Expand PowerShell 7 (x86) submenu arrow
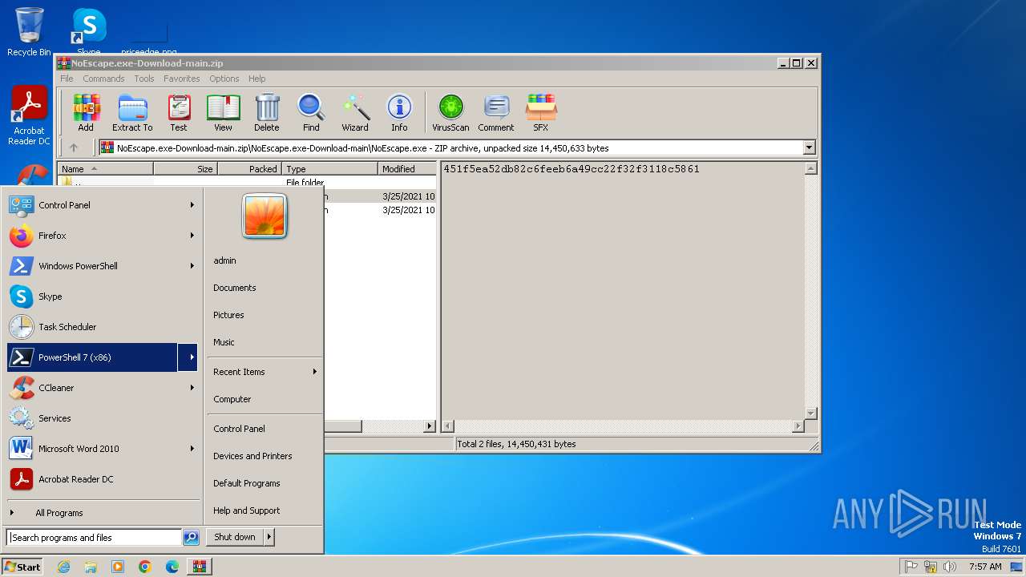 [x=189, y=357]
